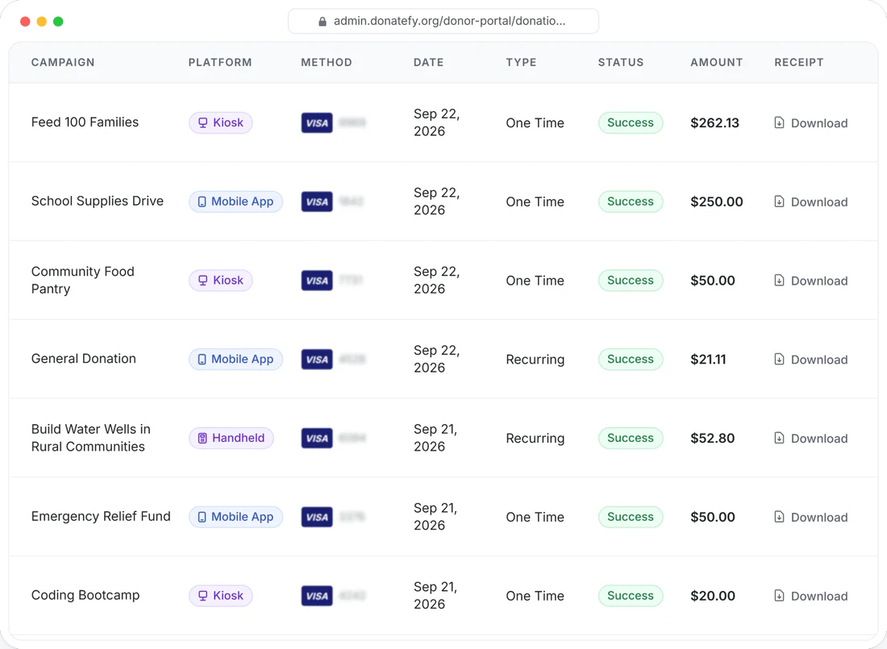Click Success status for Feed 100 Families

coord(631,123)
